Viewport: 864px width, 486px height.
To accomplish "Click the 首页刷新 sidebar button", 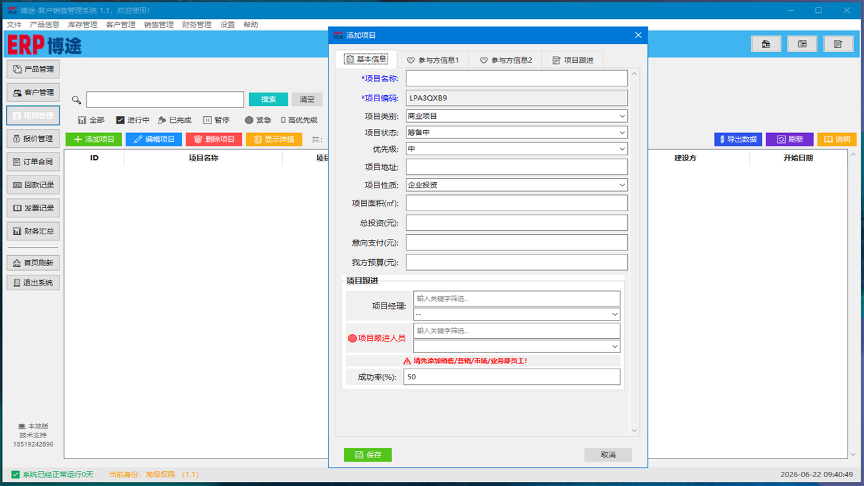I will tap(33, 263).
